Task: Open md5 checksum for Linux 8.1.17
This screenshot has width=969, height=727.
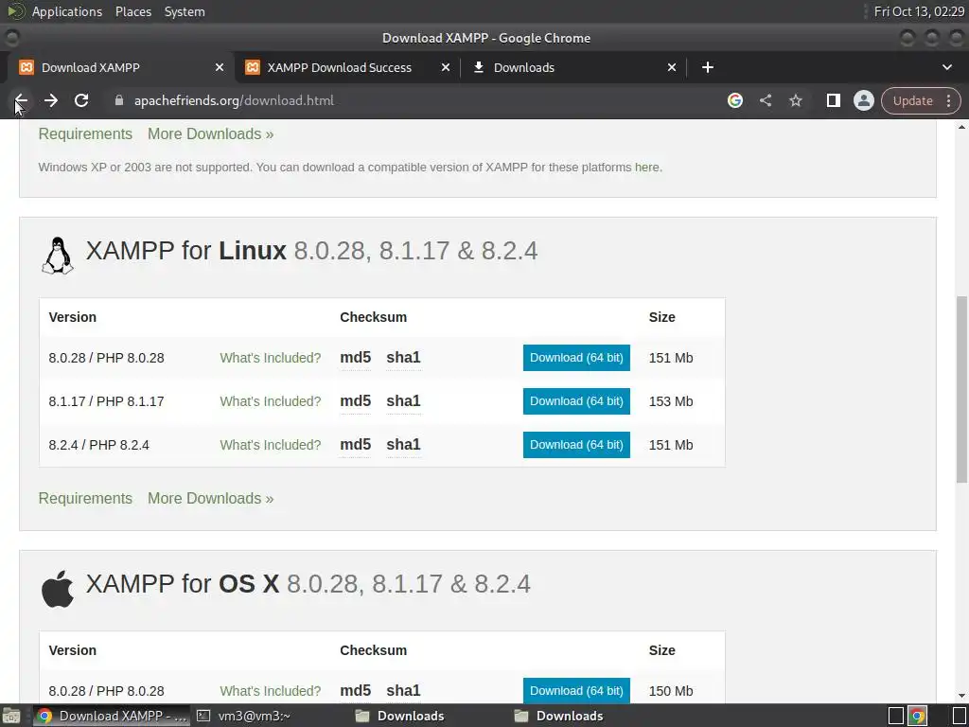Action: coord(356,401)
